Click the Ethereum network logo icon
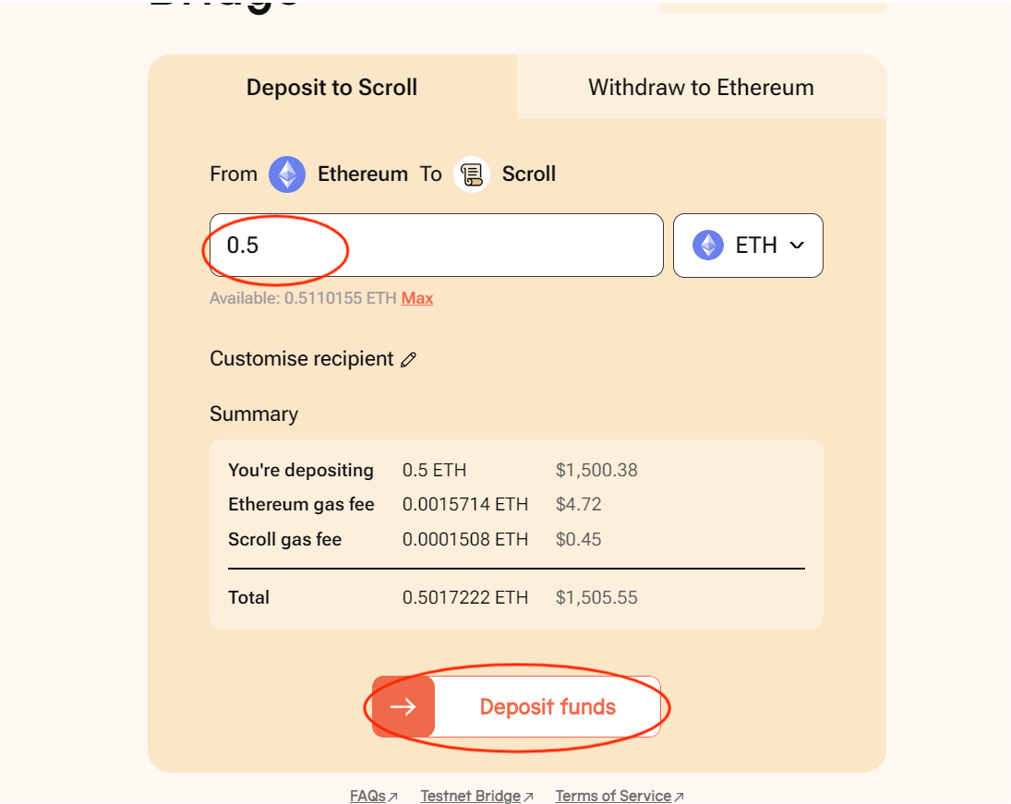 pos(287,174)
